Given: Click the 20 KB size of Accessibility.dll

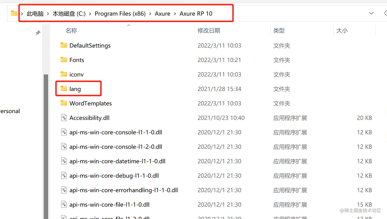Looking at the screenshot, I should (x=364, y=118).
